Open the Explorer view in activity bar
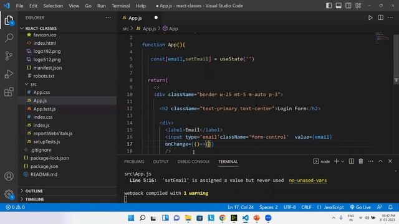This screenshot has width=399, height=224. (x=9, y=21)
